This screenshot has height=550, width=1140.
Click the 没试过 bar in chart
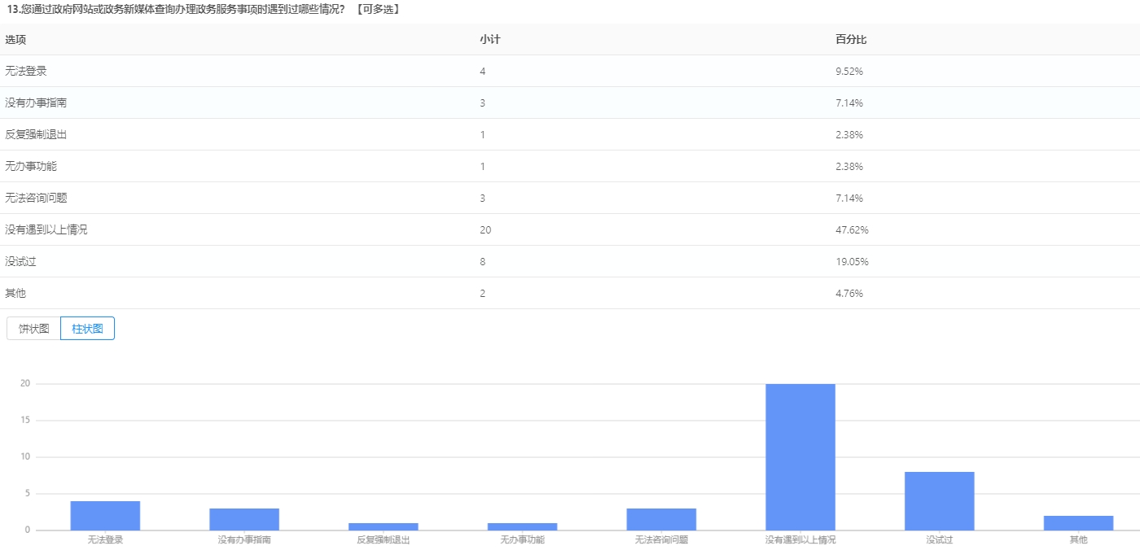click(x=939, y=500)
